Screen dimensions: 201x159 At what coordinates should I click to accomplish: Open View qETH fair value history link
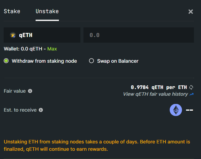[155, 94]
